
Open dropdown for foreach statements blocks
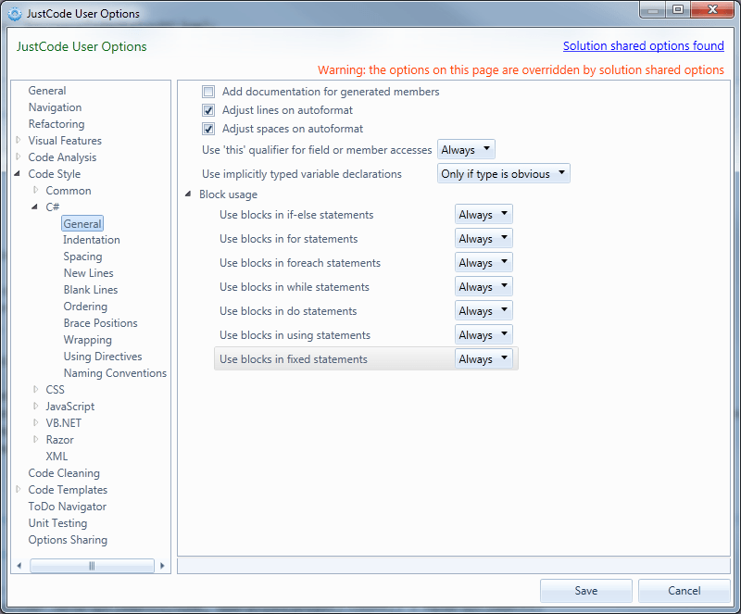(484, 262)
